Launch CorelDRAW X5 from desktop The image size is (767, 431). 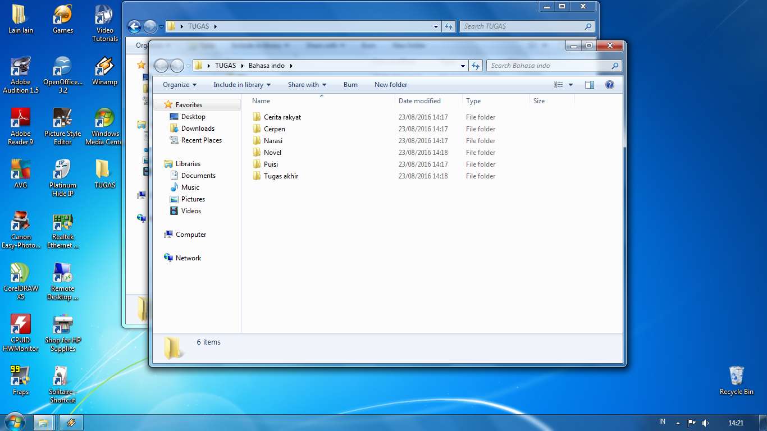coord(21,281)
